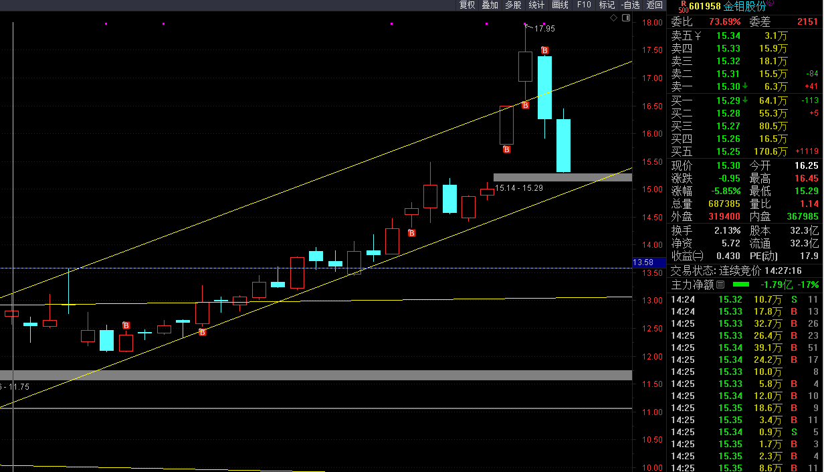The image size is (824, 472).
Task: Select the 14:25 15.34 39.1万 B trade row
Action: (x=746, y=347)
